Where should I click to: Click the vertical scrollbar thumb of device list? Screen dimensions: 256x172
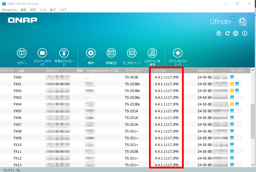point(252,121)
